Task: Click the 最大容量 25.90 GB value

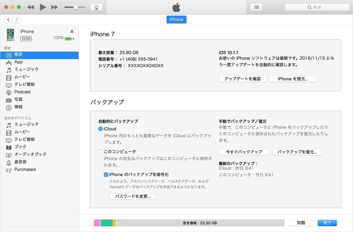Action: [129, 52]
